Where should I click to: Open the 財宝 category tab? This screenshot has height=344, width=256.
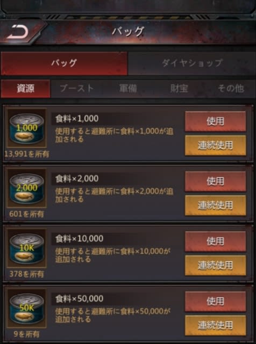point(179,89)
